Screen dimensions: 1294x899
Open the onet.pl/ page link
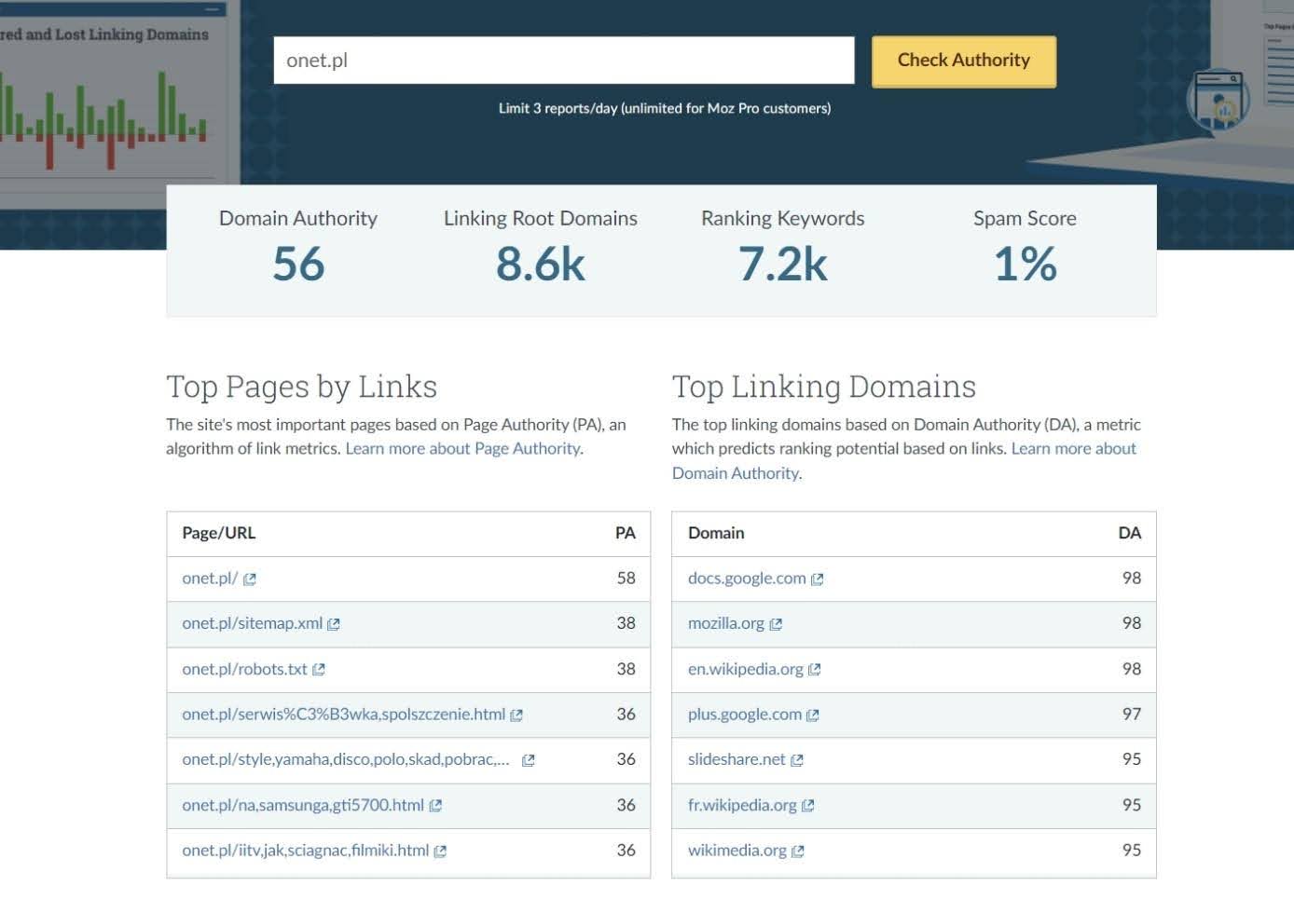tap(210, 578)
